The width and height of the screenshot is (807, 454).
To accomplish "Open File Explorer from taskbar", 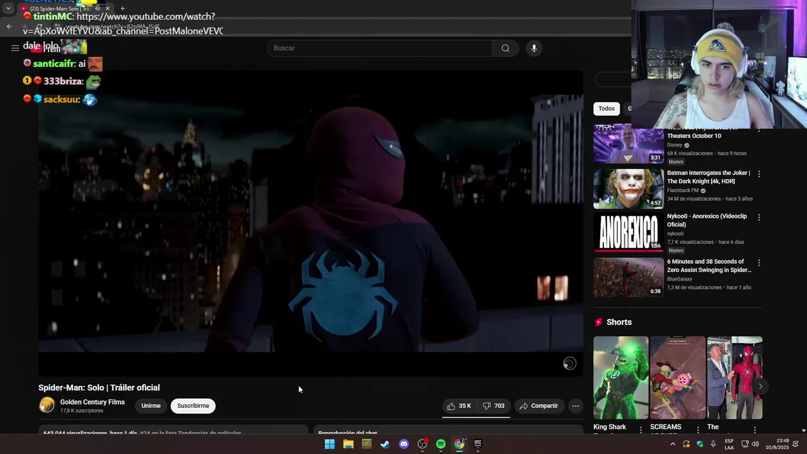I will point(348,444).
